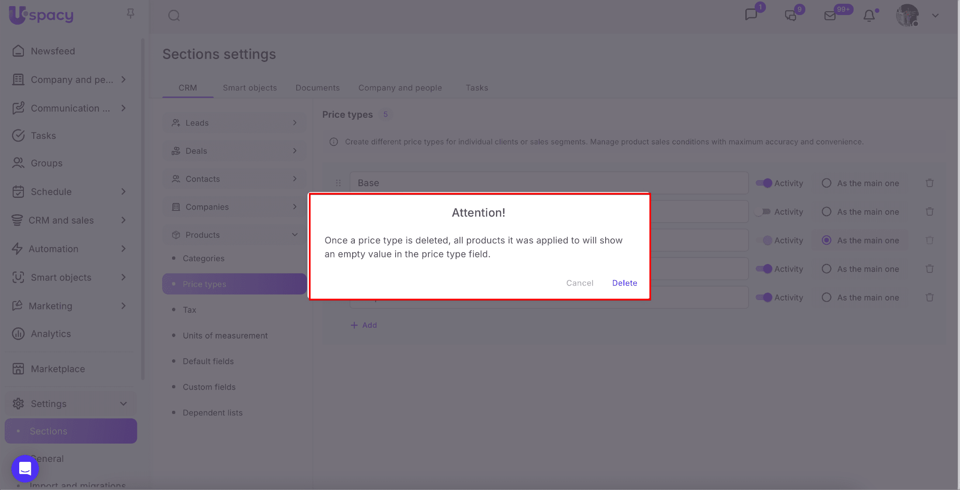Delete the Base price type via trash icon
This screenshot has height=490, width=960.
pos(930,183)
